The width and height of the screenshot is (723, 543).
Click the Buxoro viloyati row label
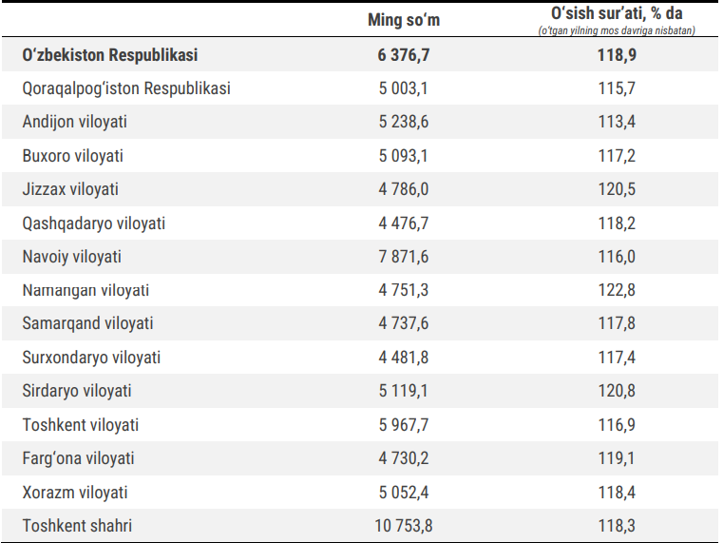pyautogui.click(x=73, y=156)
